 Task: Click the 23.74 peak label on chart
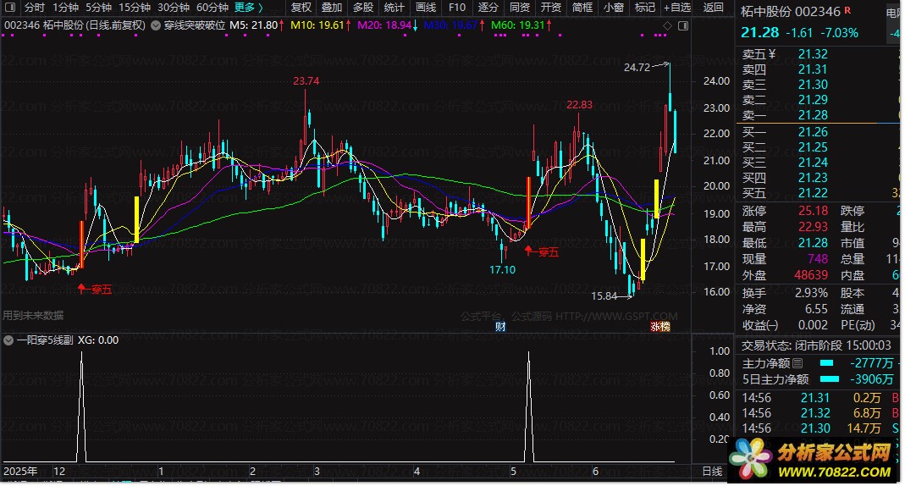pyautogui.click(x=306, y=80)
